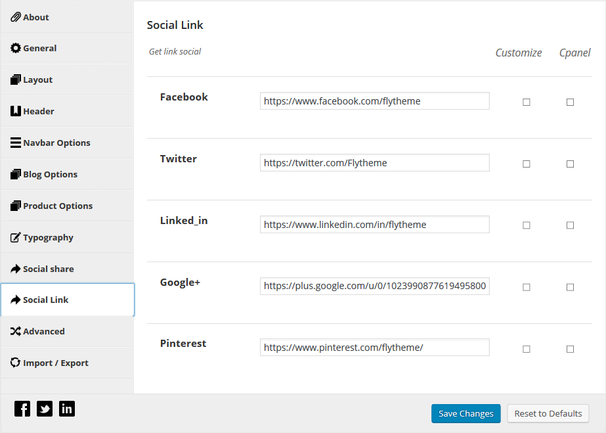Click Reset to Defaults button
The height and width of the screenshot is (433, 606).
tap(548, 414)
